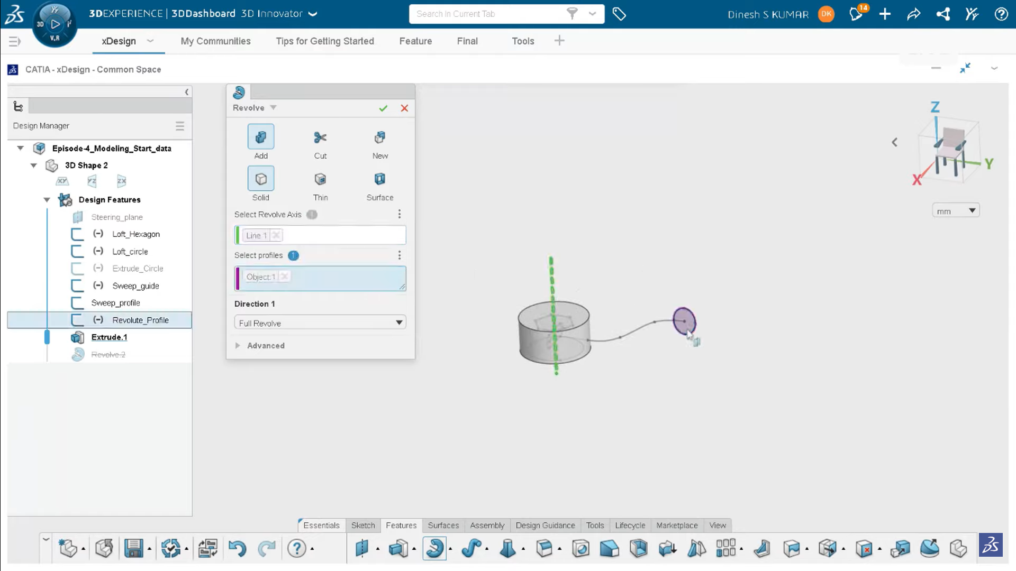Click the Revolve tool icon in toolbar

coord(434,548)
